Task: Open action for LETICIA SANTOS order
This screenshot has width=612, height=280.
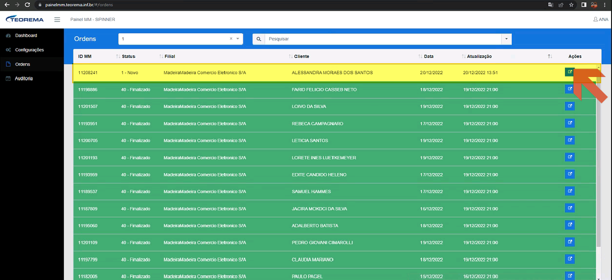Action: click(570, 140)
